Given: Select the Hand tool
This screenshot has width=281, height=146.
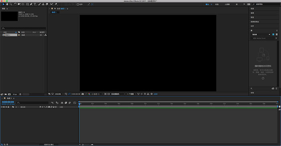Looking at the screenshot, I should click(x=7, y=4).
